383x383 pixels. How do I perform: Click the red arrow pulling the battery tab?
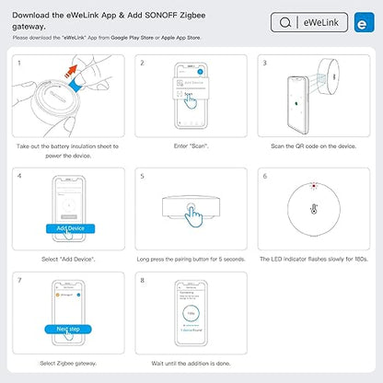click(x=71, y=71)
